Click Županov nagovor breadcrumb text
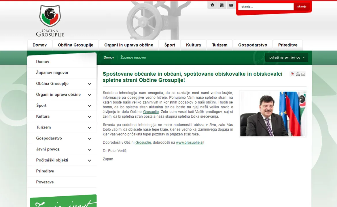This screenshot has height=207, width=337. click(x=133, y=57)
